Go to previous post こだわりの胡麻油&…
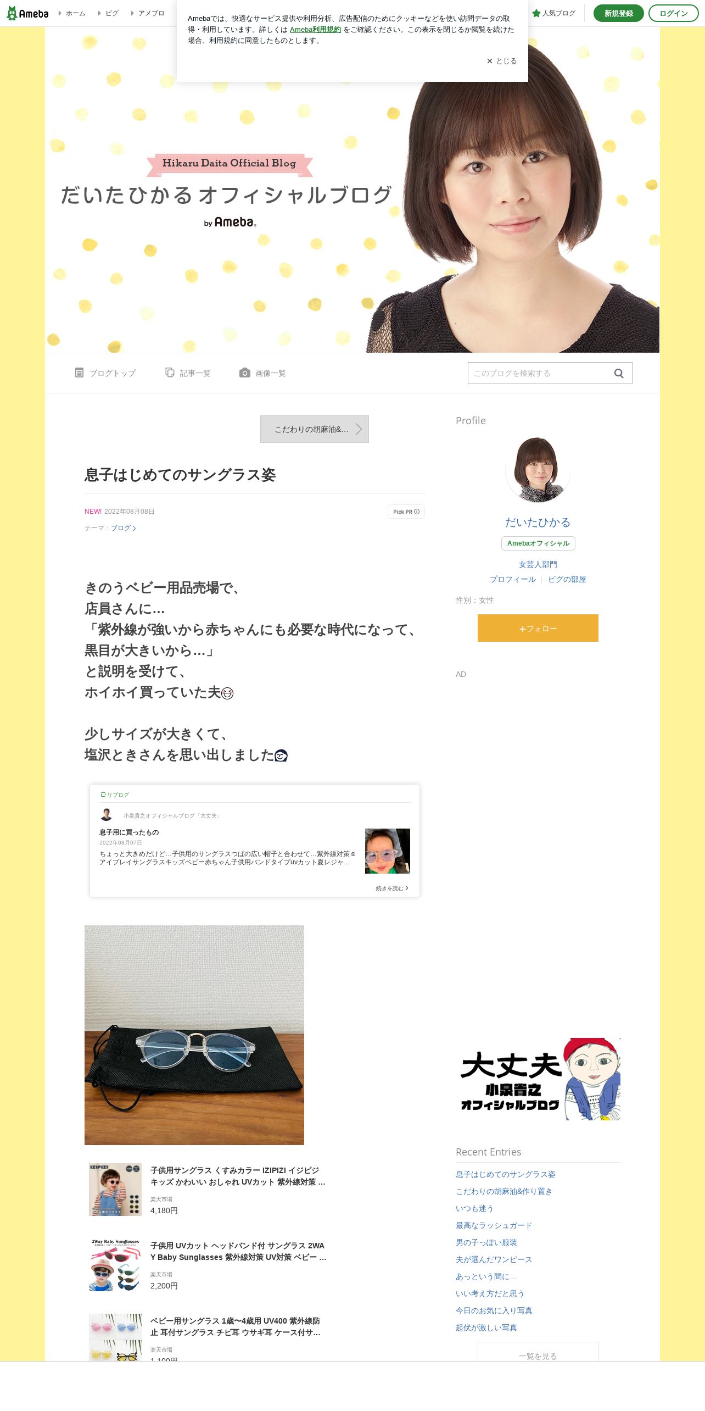 coord(315,429)
